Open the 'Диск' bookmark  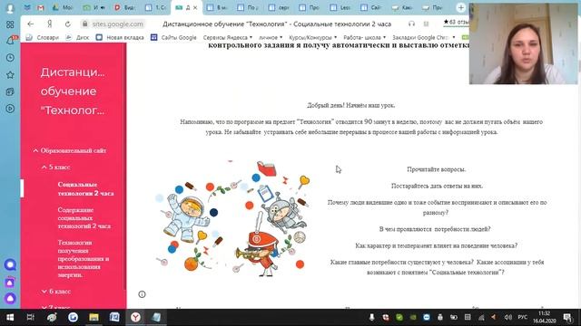coord(77,37)
